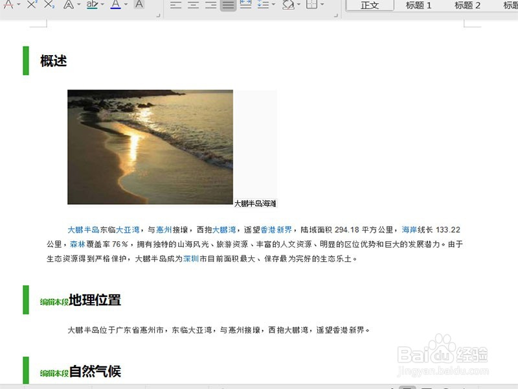Viewport: 518px width, 389px height.
Task: Click 编辑本段 beside 自然气候
Action: click(54, 373)
